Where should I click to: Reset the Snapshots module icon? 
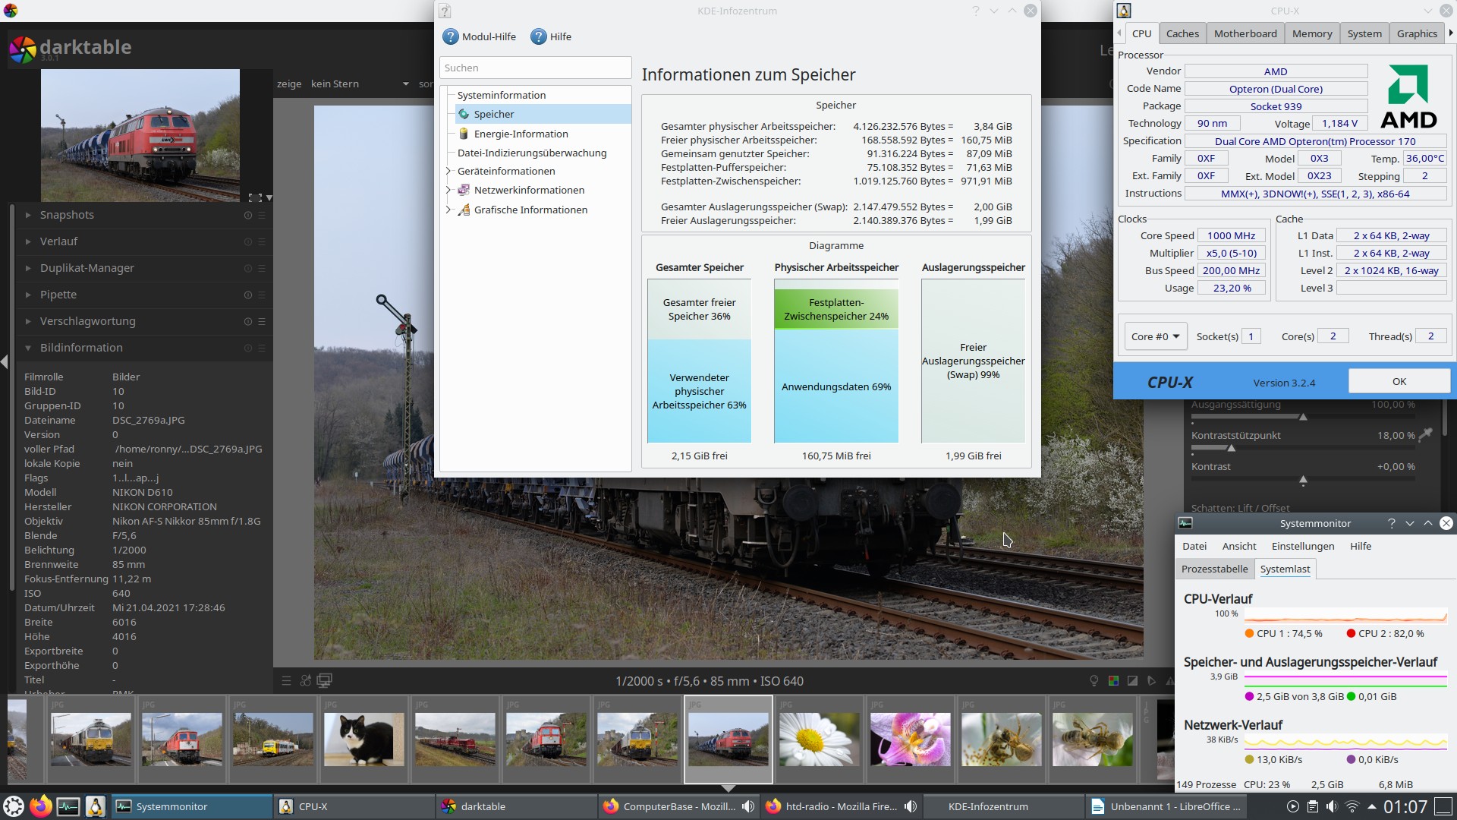pos(248,215)
